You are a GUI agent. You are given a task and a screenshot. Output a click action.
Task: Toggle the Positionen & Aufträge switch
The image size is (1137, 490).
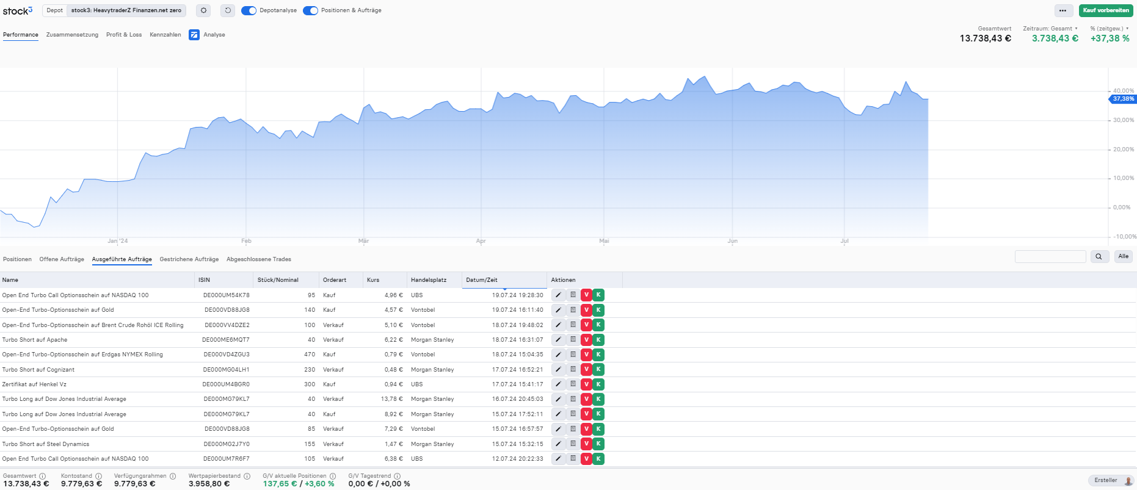coord(310,10)
